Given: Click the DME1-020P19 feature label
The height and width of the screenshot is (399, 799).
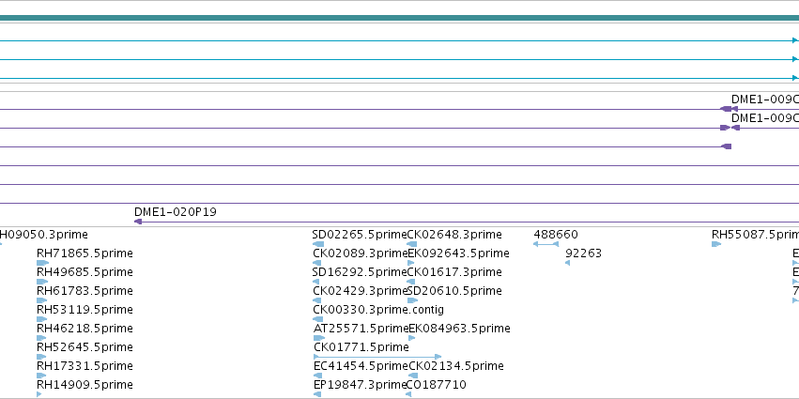Looking at the screenshot, I should 176,212.
